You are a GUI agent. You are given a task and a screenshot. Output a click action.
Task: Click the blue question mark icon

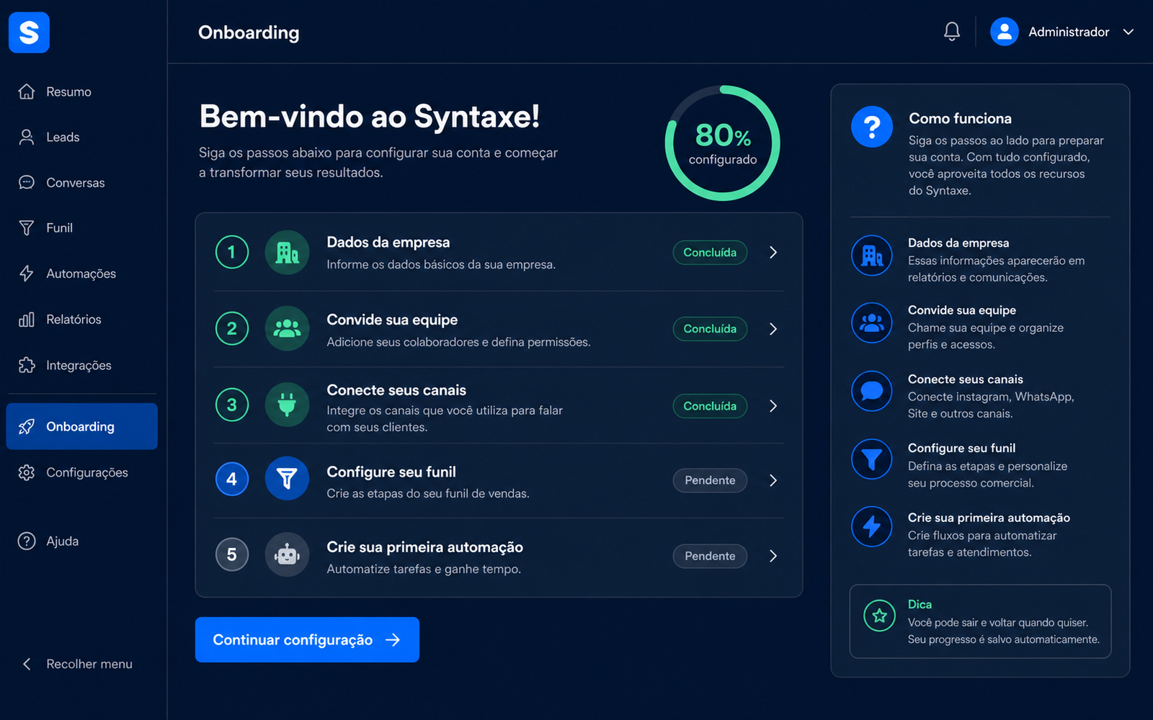(872, 127)
